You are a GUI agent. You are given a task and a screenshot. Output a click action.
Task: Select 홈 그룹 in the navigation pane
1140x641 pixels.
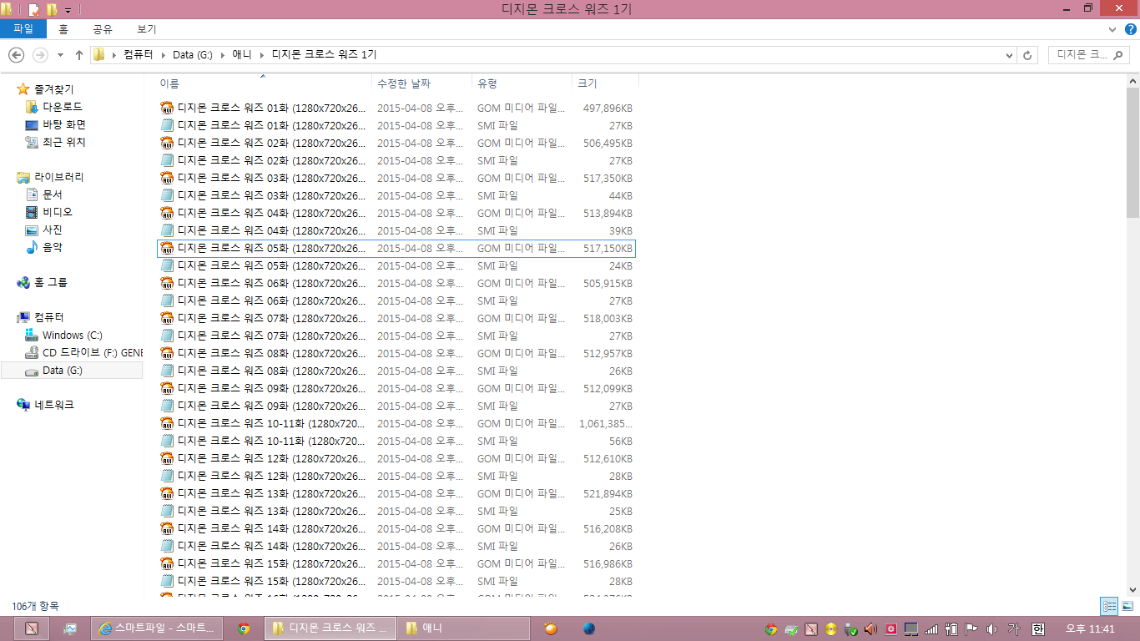click(x=50, y=282)
